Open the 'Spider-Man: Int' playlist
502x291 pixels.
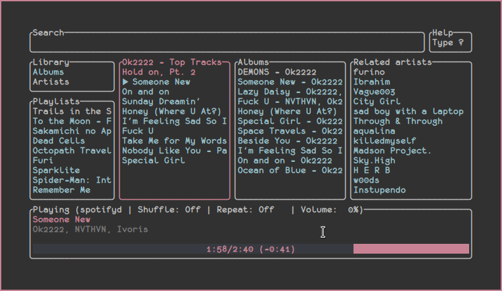(x=72, y=180)
